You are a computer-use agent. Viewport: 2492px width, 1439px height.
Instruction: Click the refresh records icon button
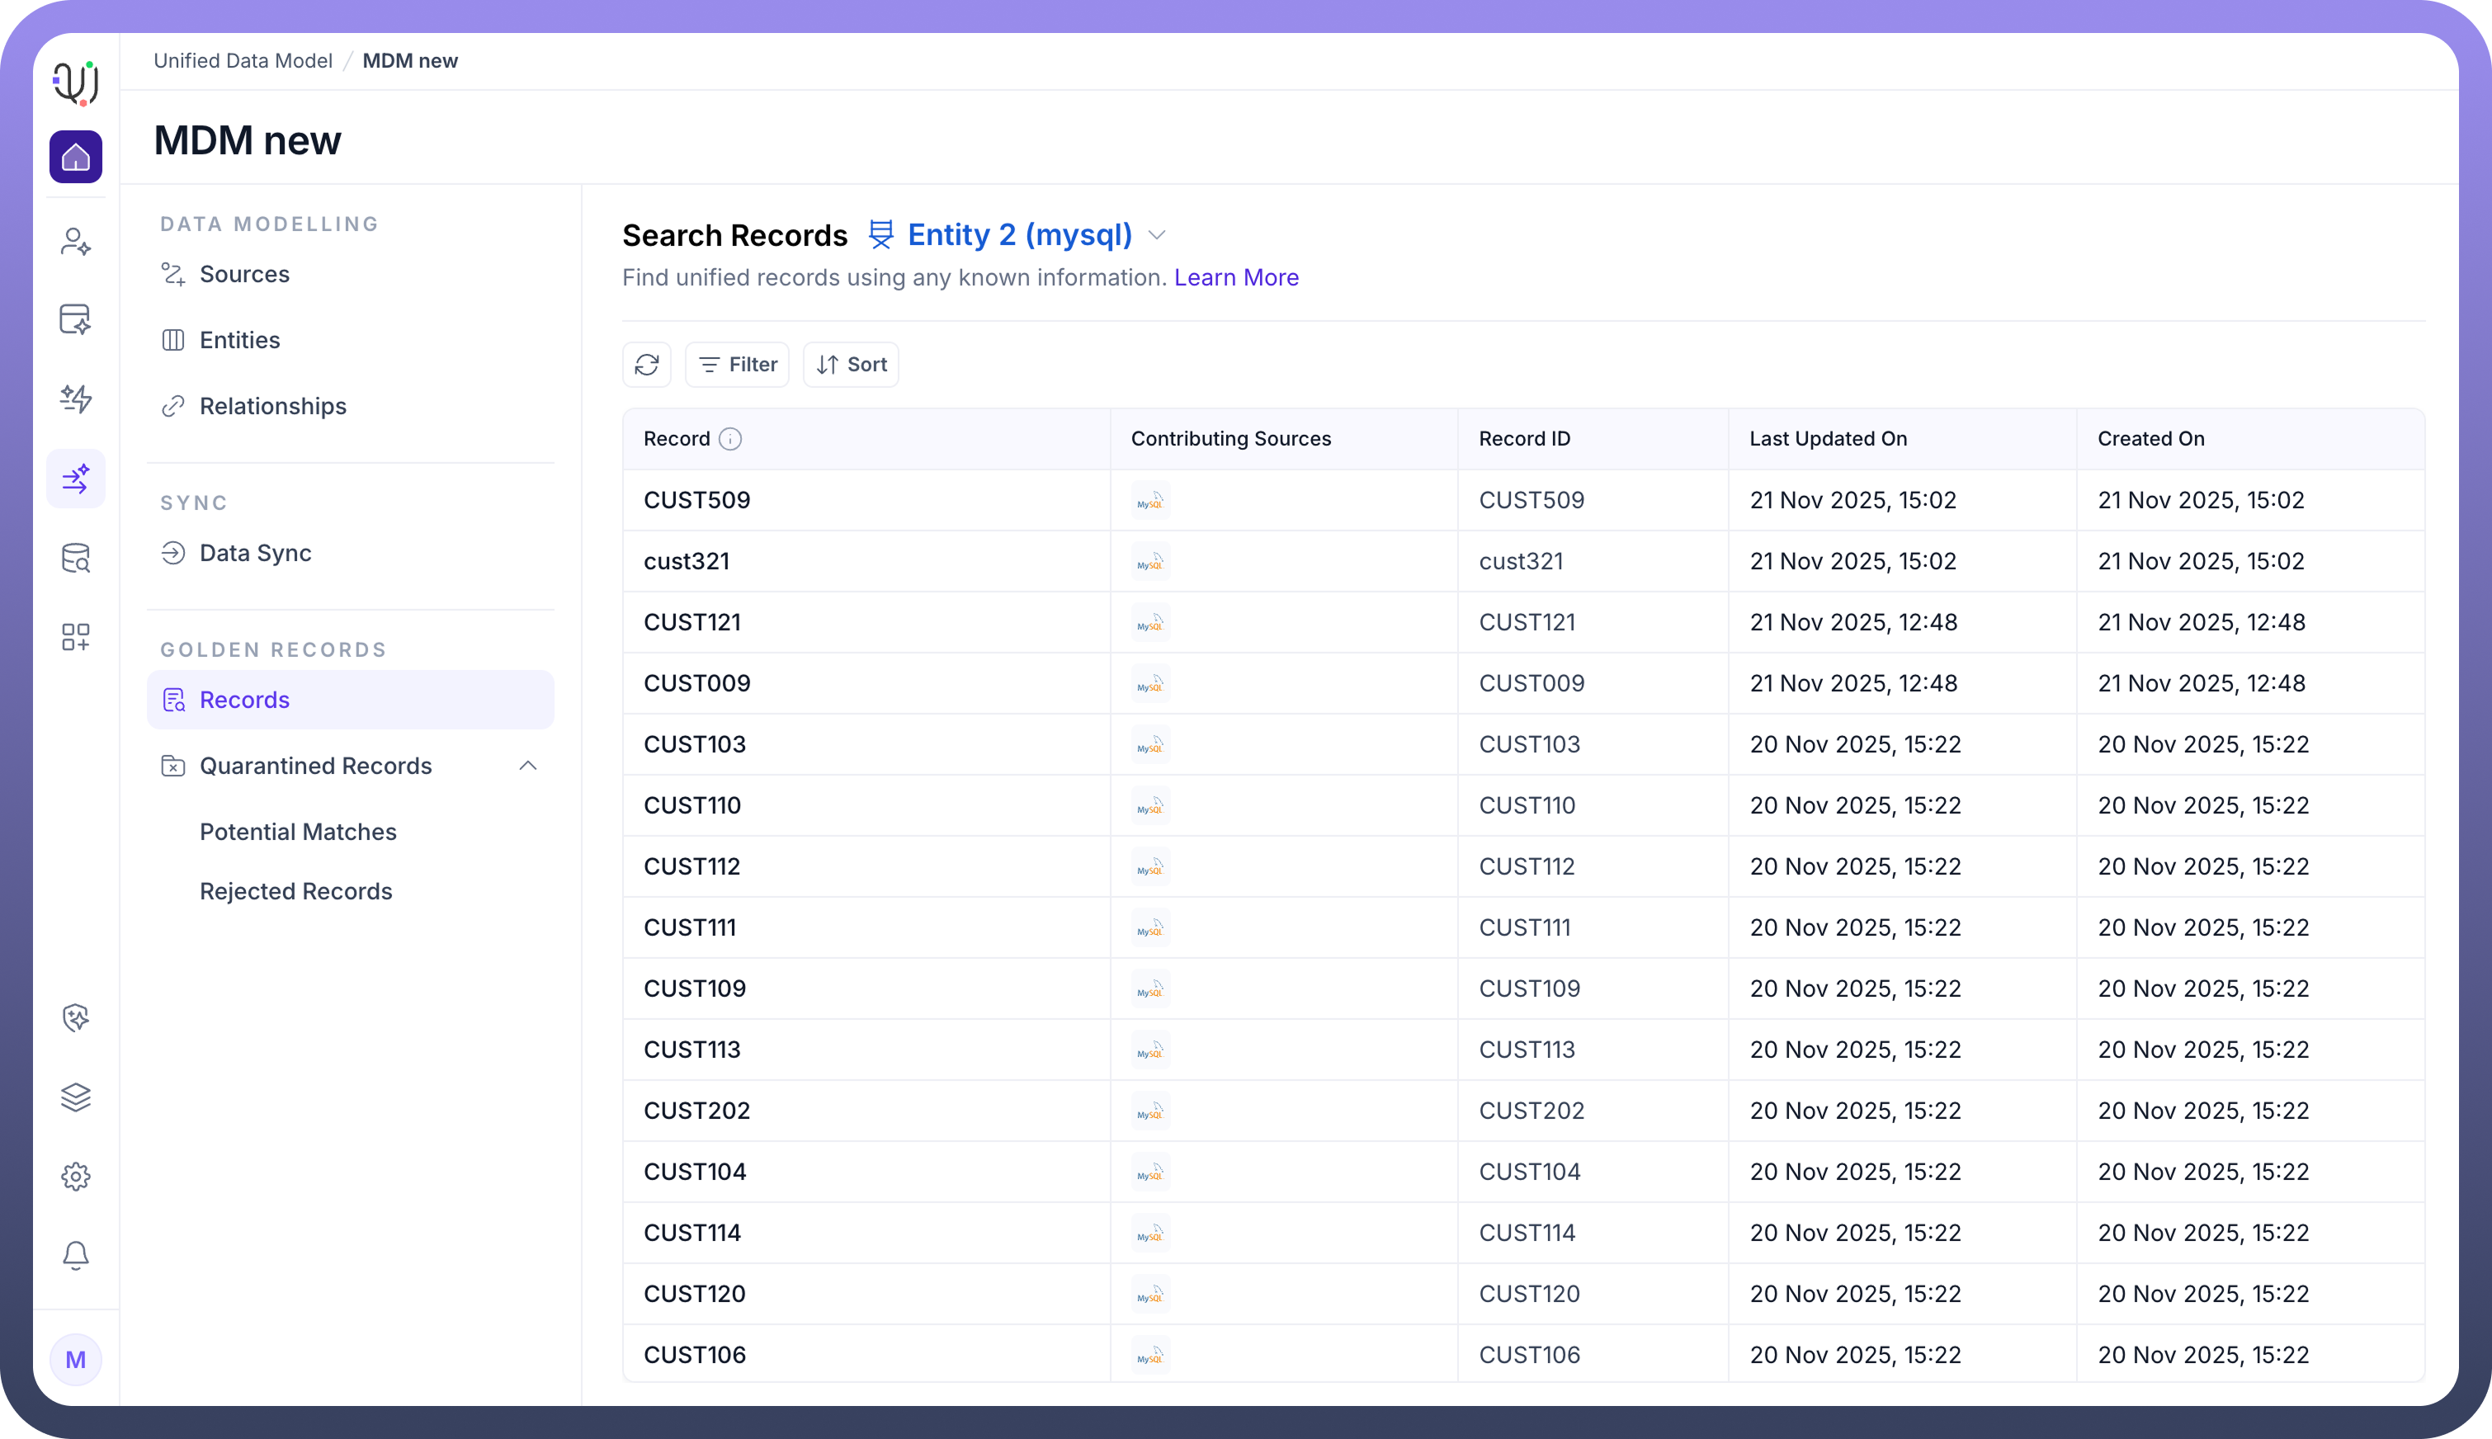coord(646,365)
